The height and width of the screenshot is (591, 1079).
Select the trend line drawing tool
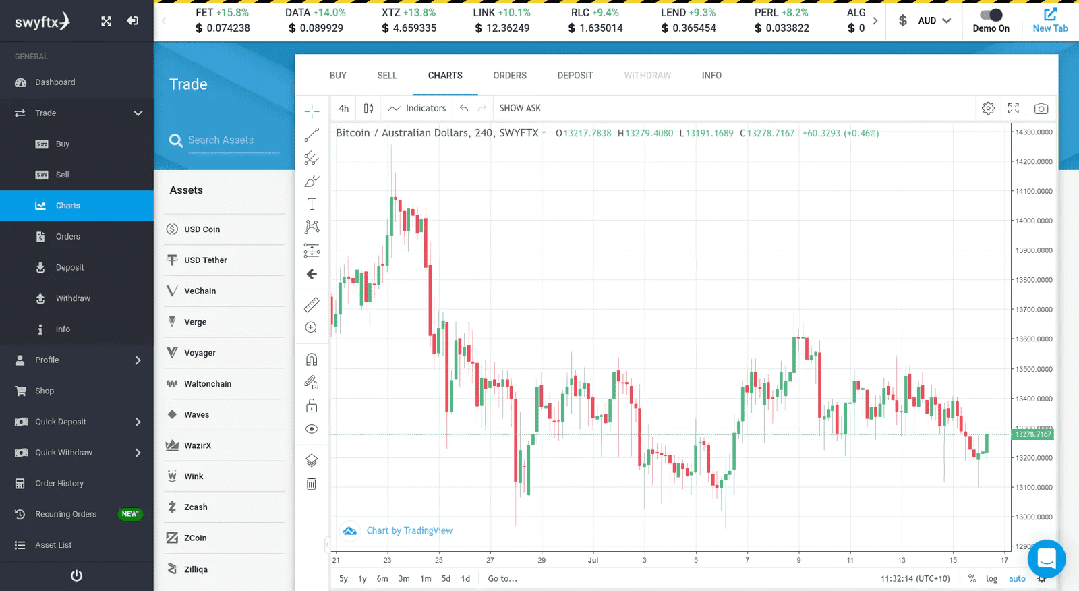click(312, 135)
